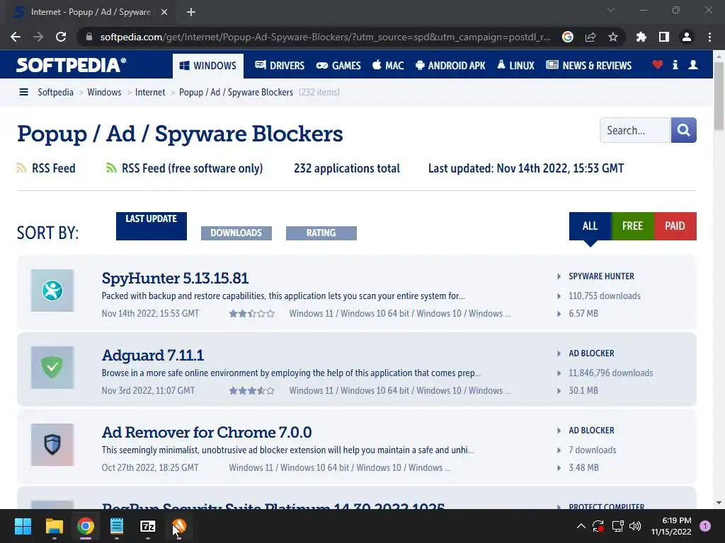Open the hamburger menu in breadcrumb bar
The height and width of the screenshot is (543, 725).
(23, 93)
